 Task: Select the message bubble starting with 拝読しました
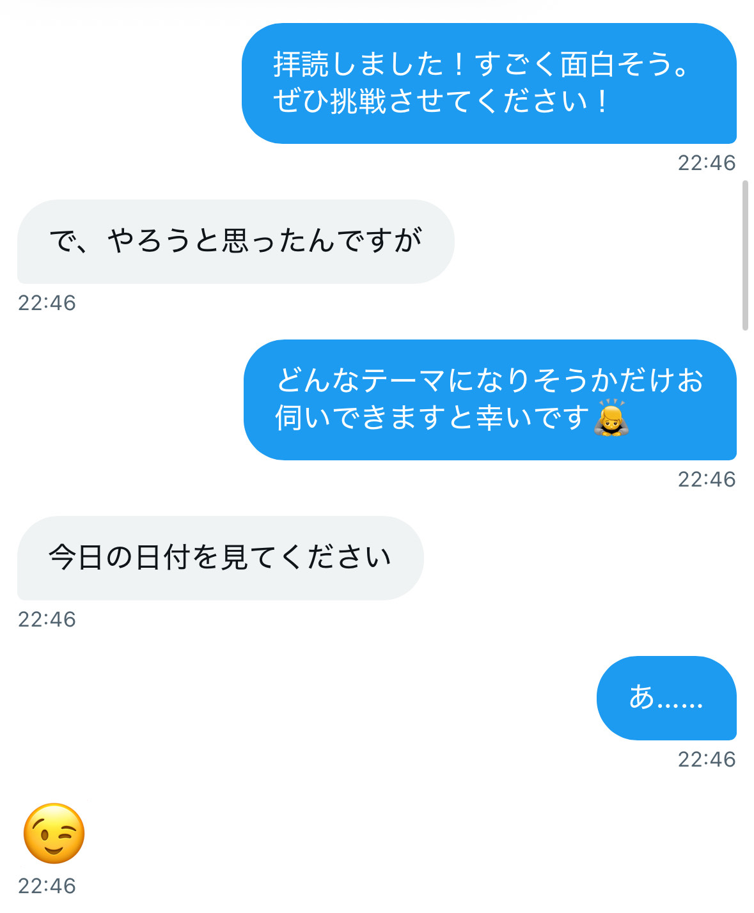(489, 83)
